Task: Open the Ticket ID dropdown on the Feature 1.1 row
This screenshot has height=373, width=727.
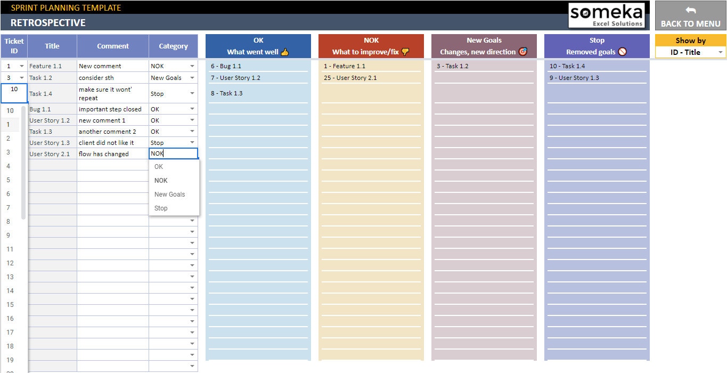Action: 22,65
